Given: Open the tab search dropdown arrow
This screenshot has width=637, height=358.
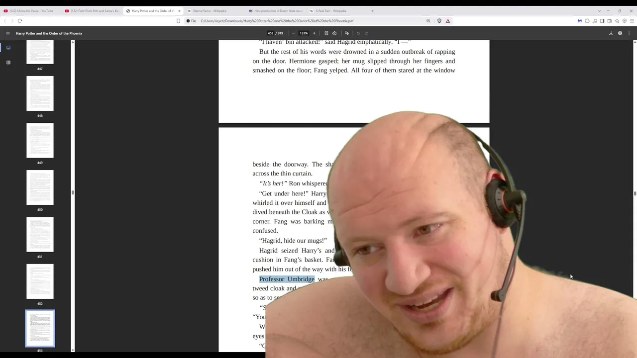Looking at the screenshot, I should point(599,11).
